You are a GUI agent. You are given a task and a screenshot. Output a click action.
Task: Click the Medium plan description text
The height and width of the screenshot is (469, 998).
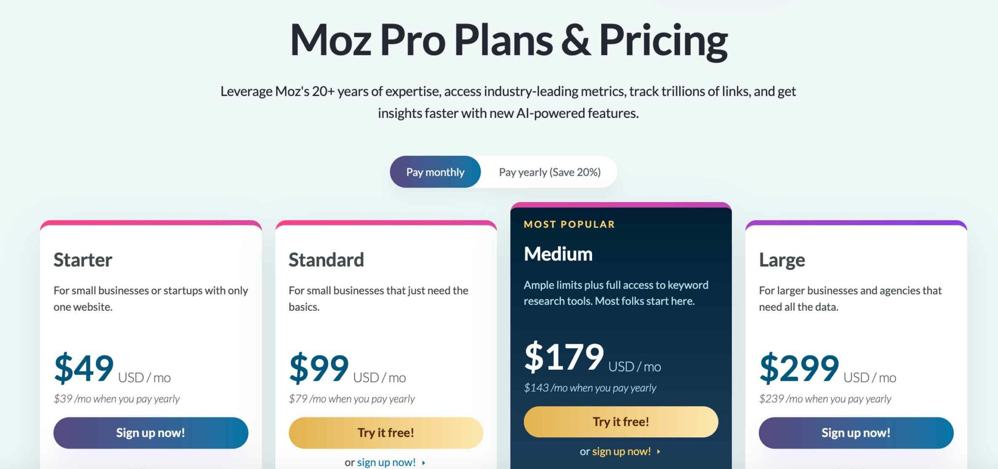(615, 292)
